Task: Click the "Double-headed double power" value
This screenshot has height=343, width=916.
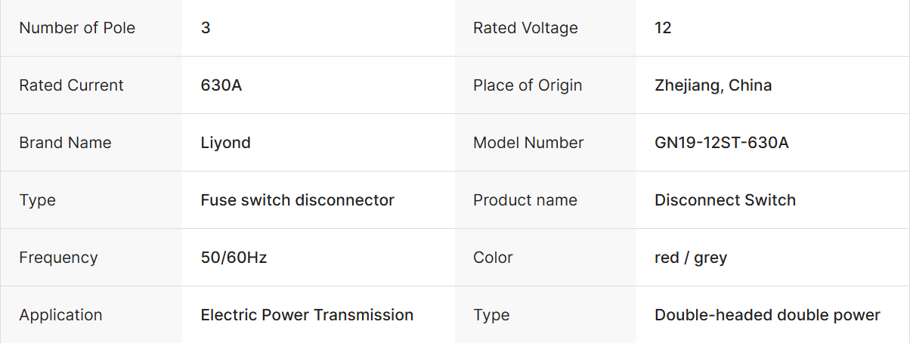Action: (x=767, y=315)
